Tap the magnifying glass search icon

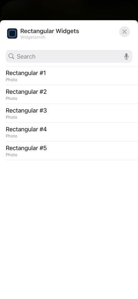(x=11, y=56)
